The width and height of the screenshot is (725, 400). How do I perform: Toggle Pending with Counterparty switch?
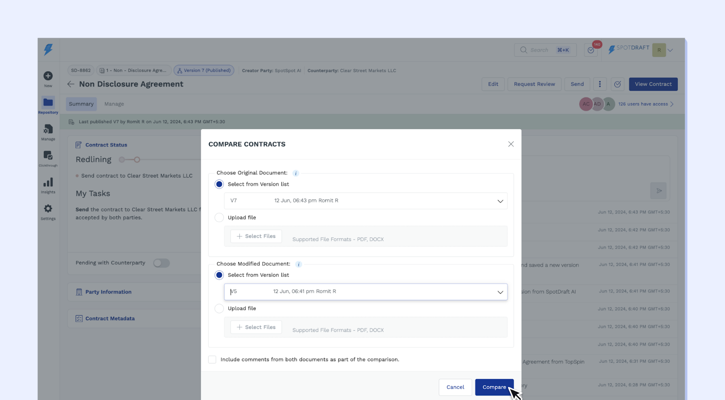161,263
